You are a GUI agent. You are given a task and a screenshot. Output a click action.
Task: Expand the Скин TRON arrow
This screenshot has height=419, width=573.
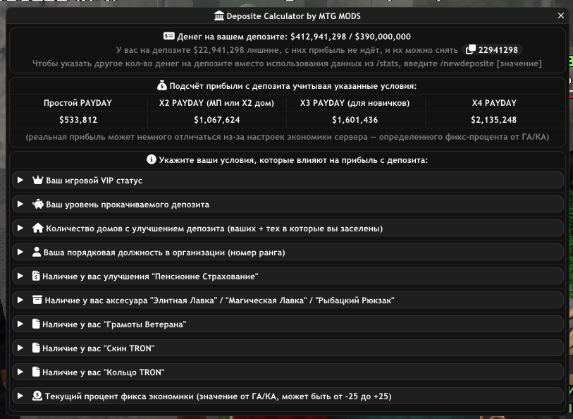point(20,348)
